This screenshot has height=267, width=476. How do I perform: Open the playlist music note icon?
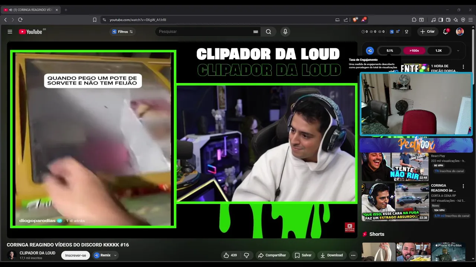point(433,20)
